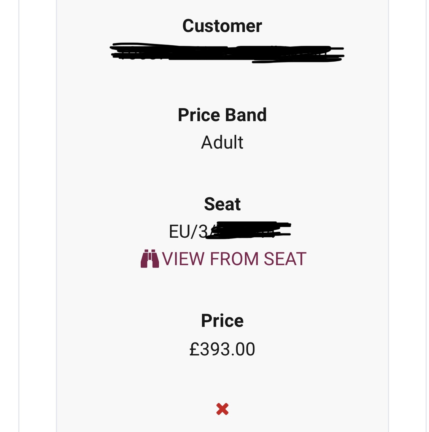Click the blacked-out customer name

click(x=227, y=53)
